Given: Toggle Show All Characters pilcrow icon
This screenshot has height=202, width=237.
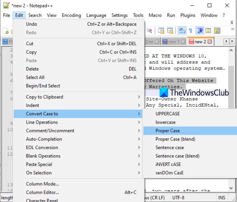Looking at the screenshot, I should (x=191, y=31).
